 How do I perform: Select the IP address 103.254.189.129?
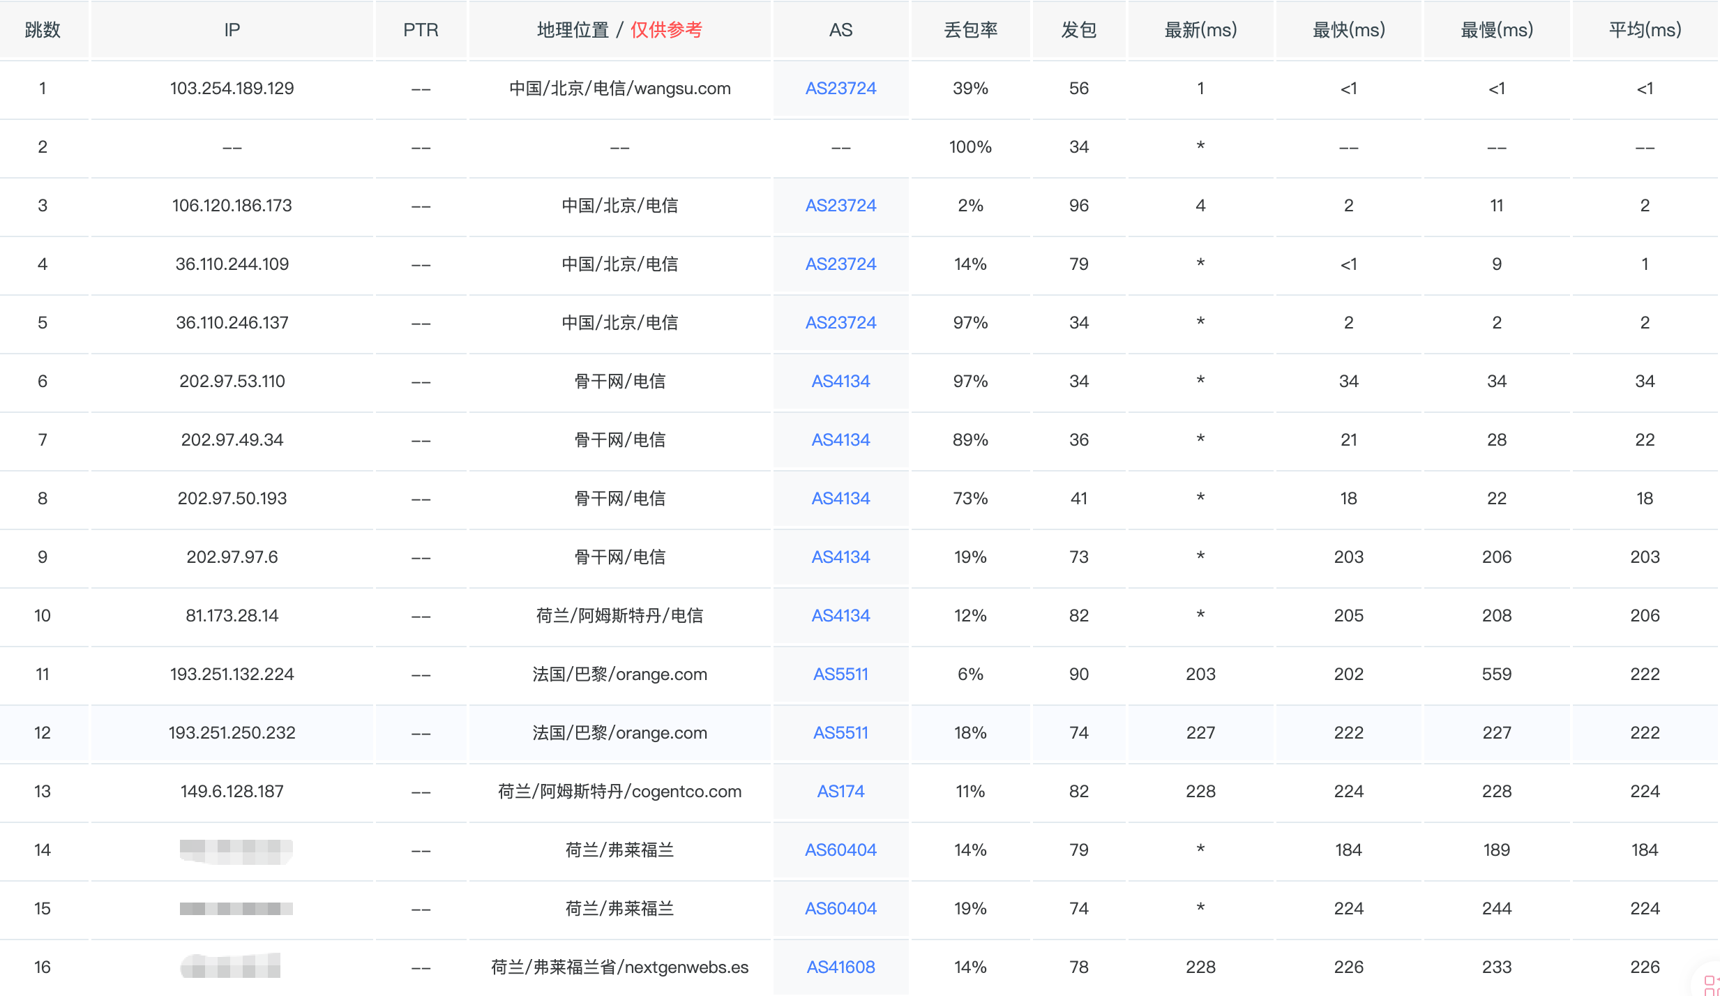[x=232, y=89]
